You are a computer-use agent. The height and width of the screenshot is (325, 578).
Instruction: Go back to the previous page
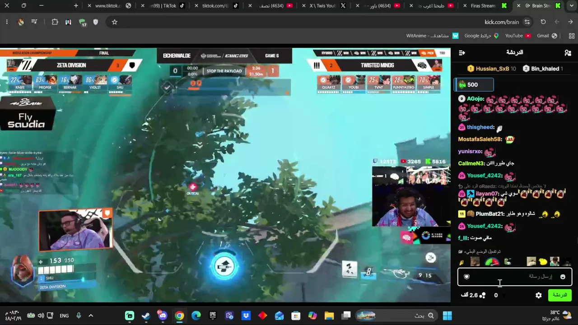point(571,22)
